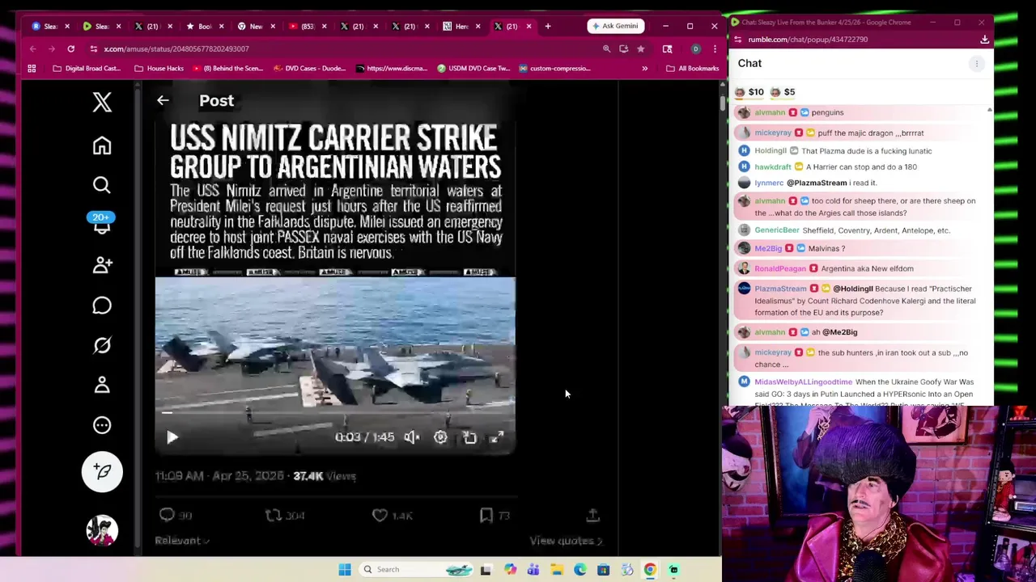Open the Windows Start button
This screenshot has width=1036, height=582.
pos(345,570)
